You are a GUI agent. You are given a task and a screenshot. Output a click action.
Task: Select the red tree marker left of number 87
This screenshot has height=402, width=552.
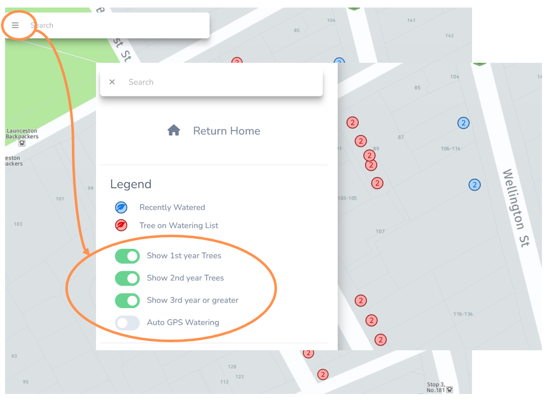point(360,141)
